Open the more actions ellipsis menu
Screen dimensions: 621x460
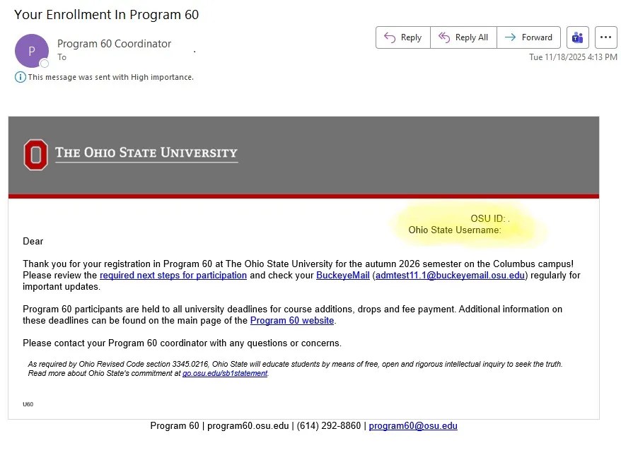tap(605, 37)
